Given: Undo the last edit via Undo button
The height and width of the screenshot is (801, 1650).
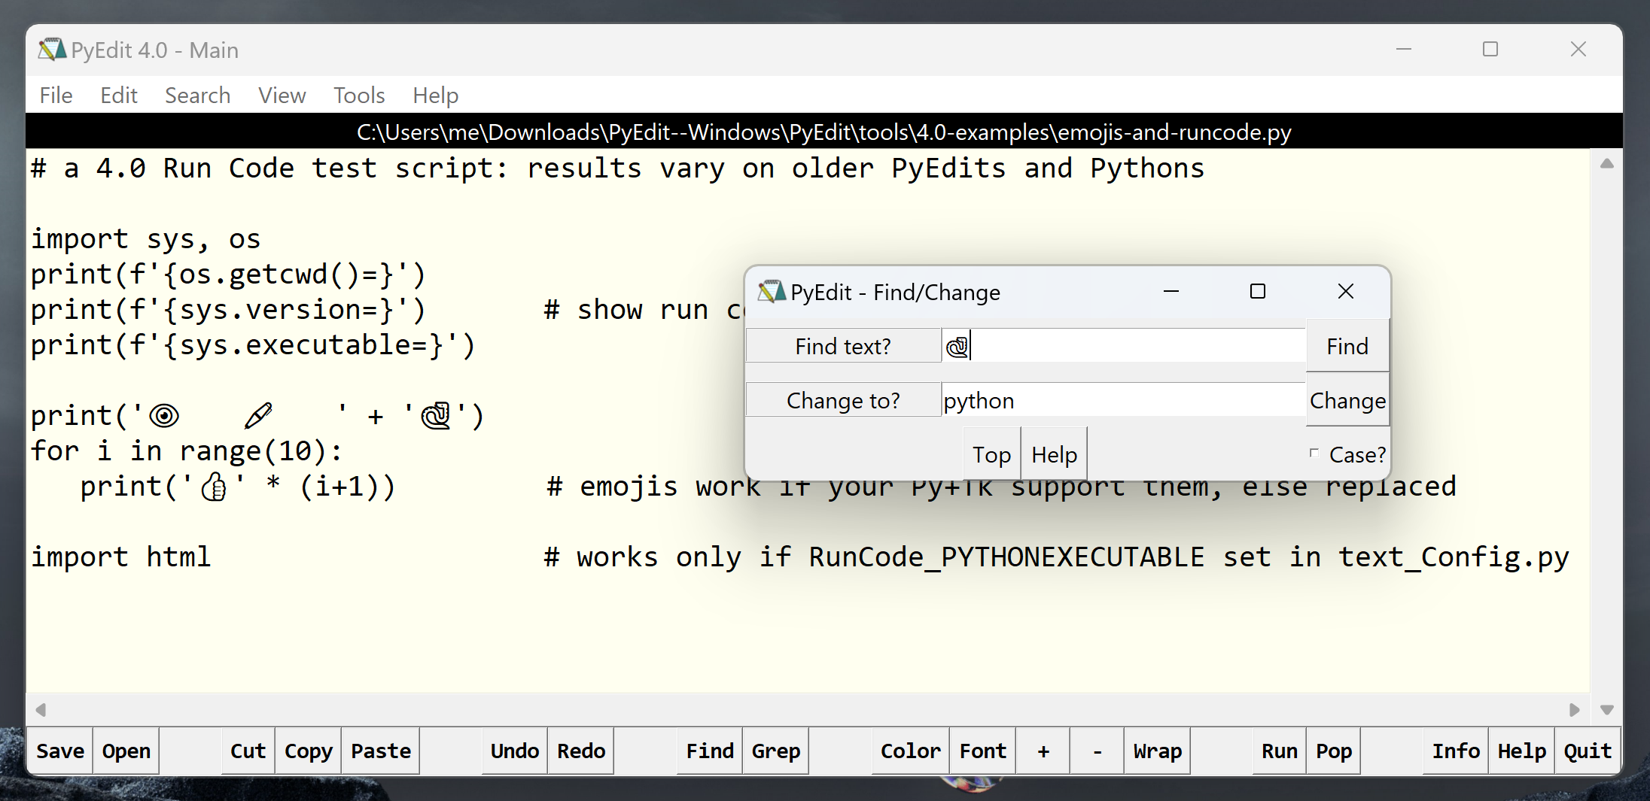Looking at the screenshot, I should (x=514, y=751).
